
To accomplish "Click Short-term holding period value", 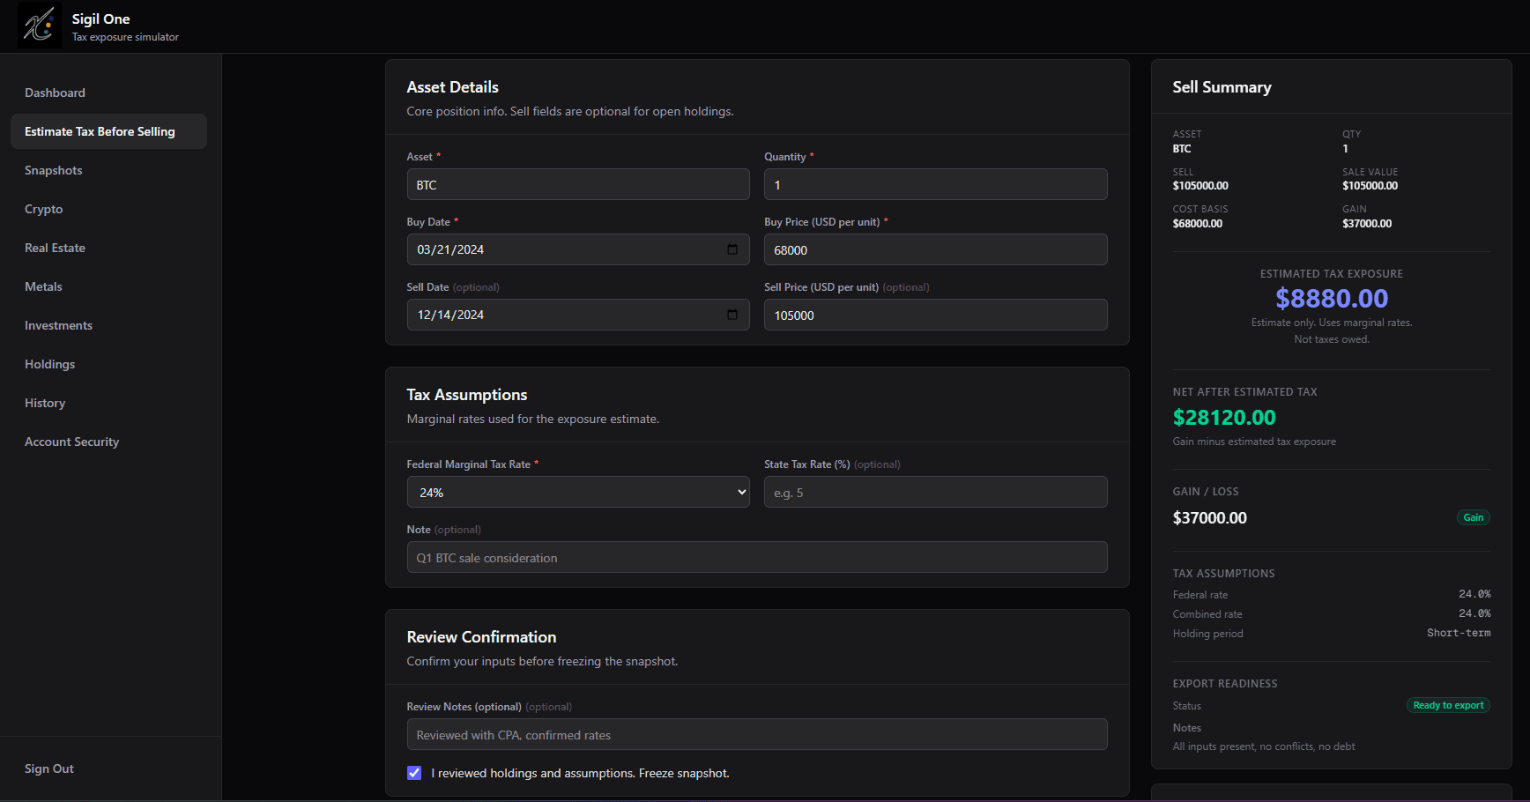I will (1459, 633).
